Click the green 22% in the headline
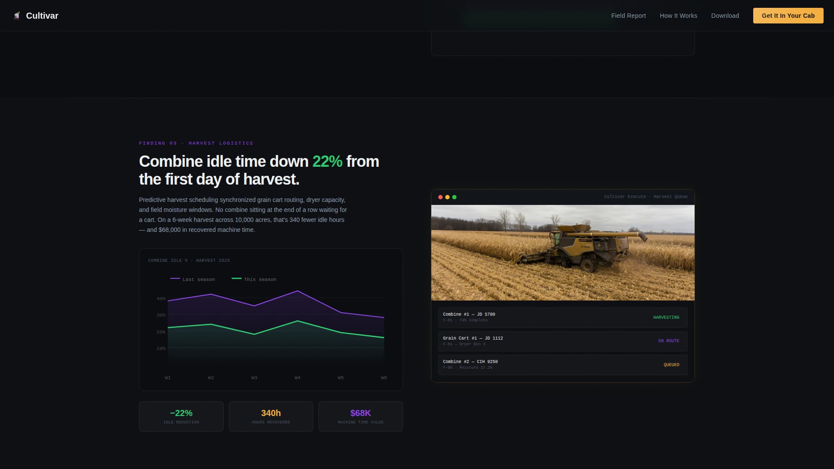Image resolution: width=834 pixels, height=469 pixels. click(x=327, y=162)
